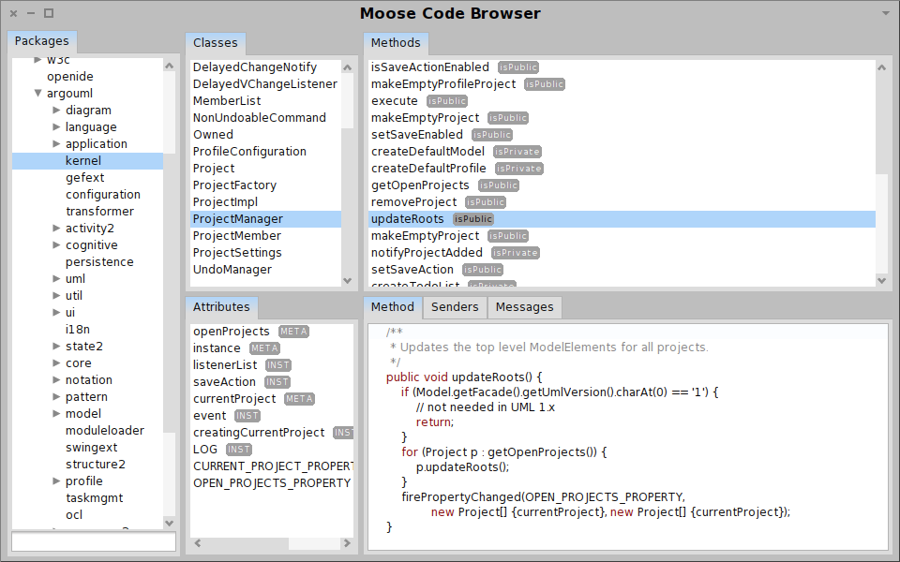Click the INST tag next to event
This screenshot has width=900, height=562.
tap(247, 416)
